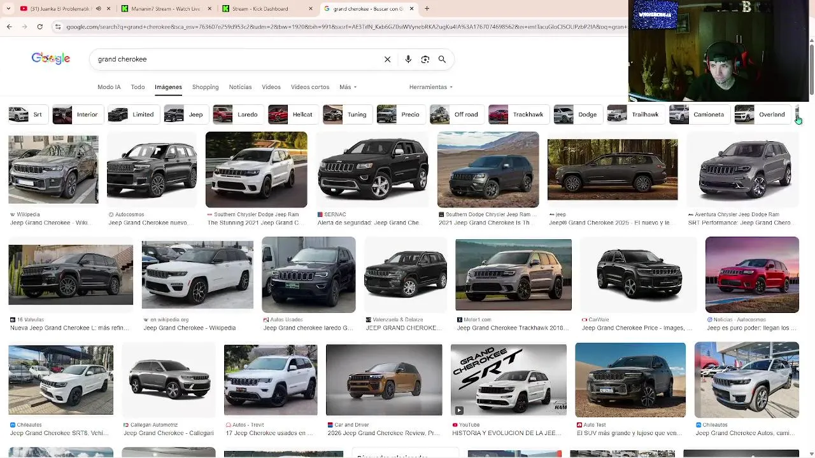Image resolution: width=815 pixels, height=458 pixels.
Task: Open the Autocosmos Grand Cherokee image
Action: pos(152,169)
